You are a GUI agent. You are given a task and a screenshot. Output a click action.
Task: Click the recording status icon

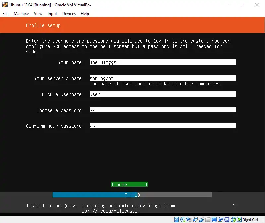(220, 220)
